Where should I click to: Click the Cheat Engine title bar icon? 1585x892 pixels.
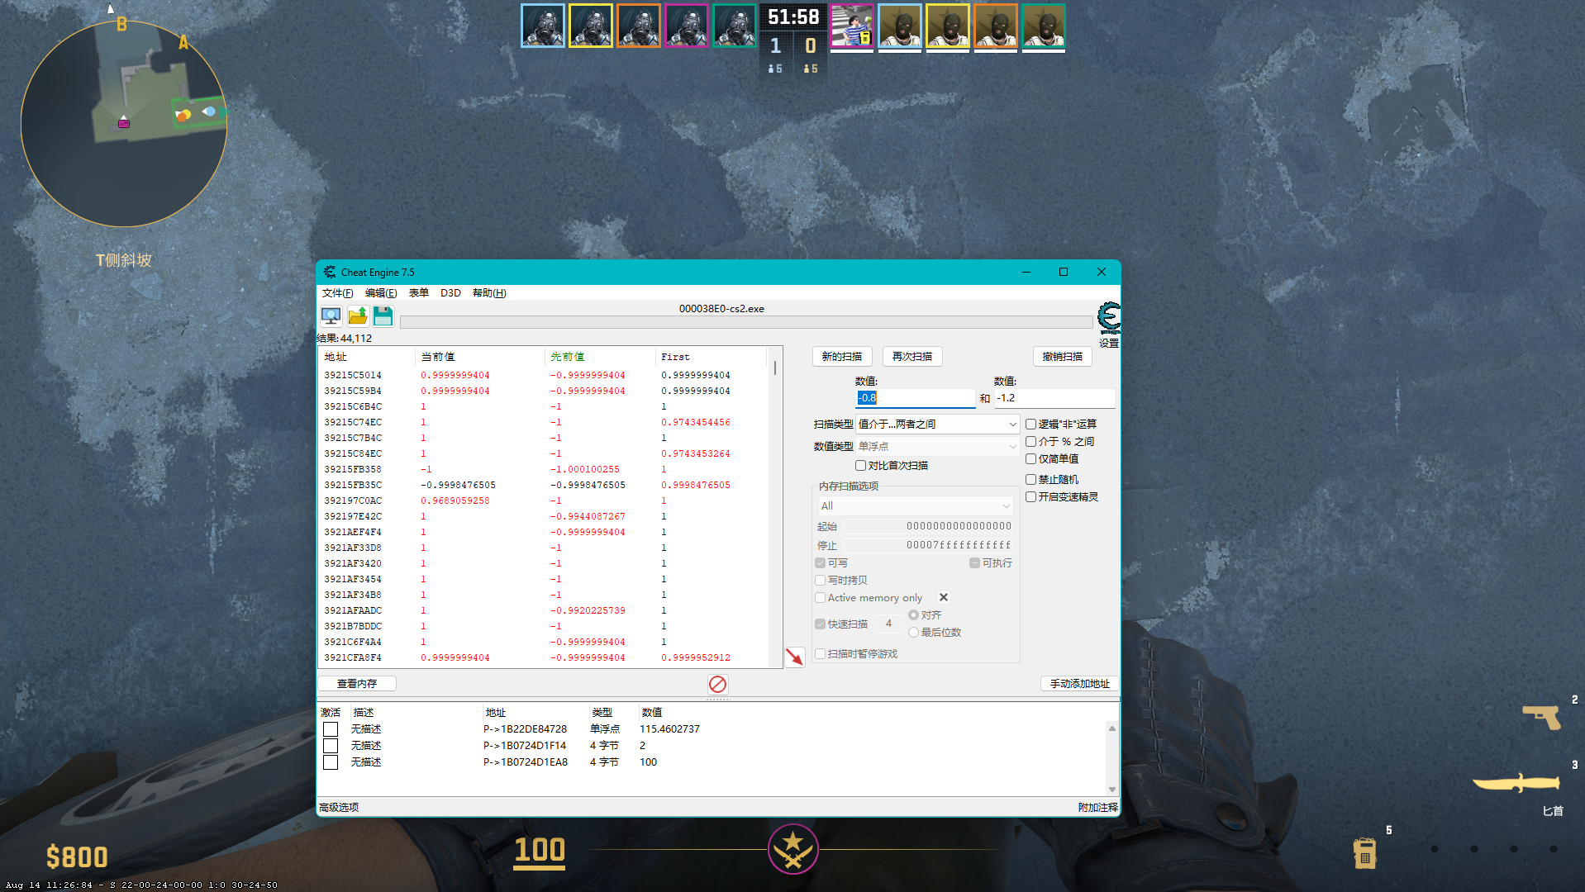pyautogui.click(x=330, y=272)
